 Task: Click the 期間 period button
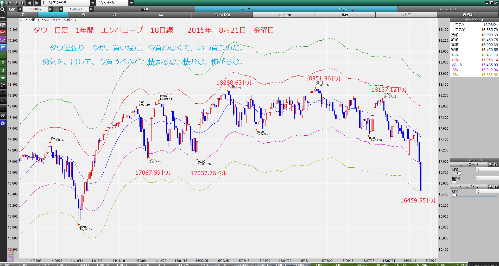[12, 9]
